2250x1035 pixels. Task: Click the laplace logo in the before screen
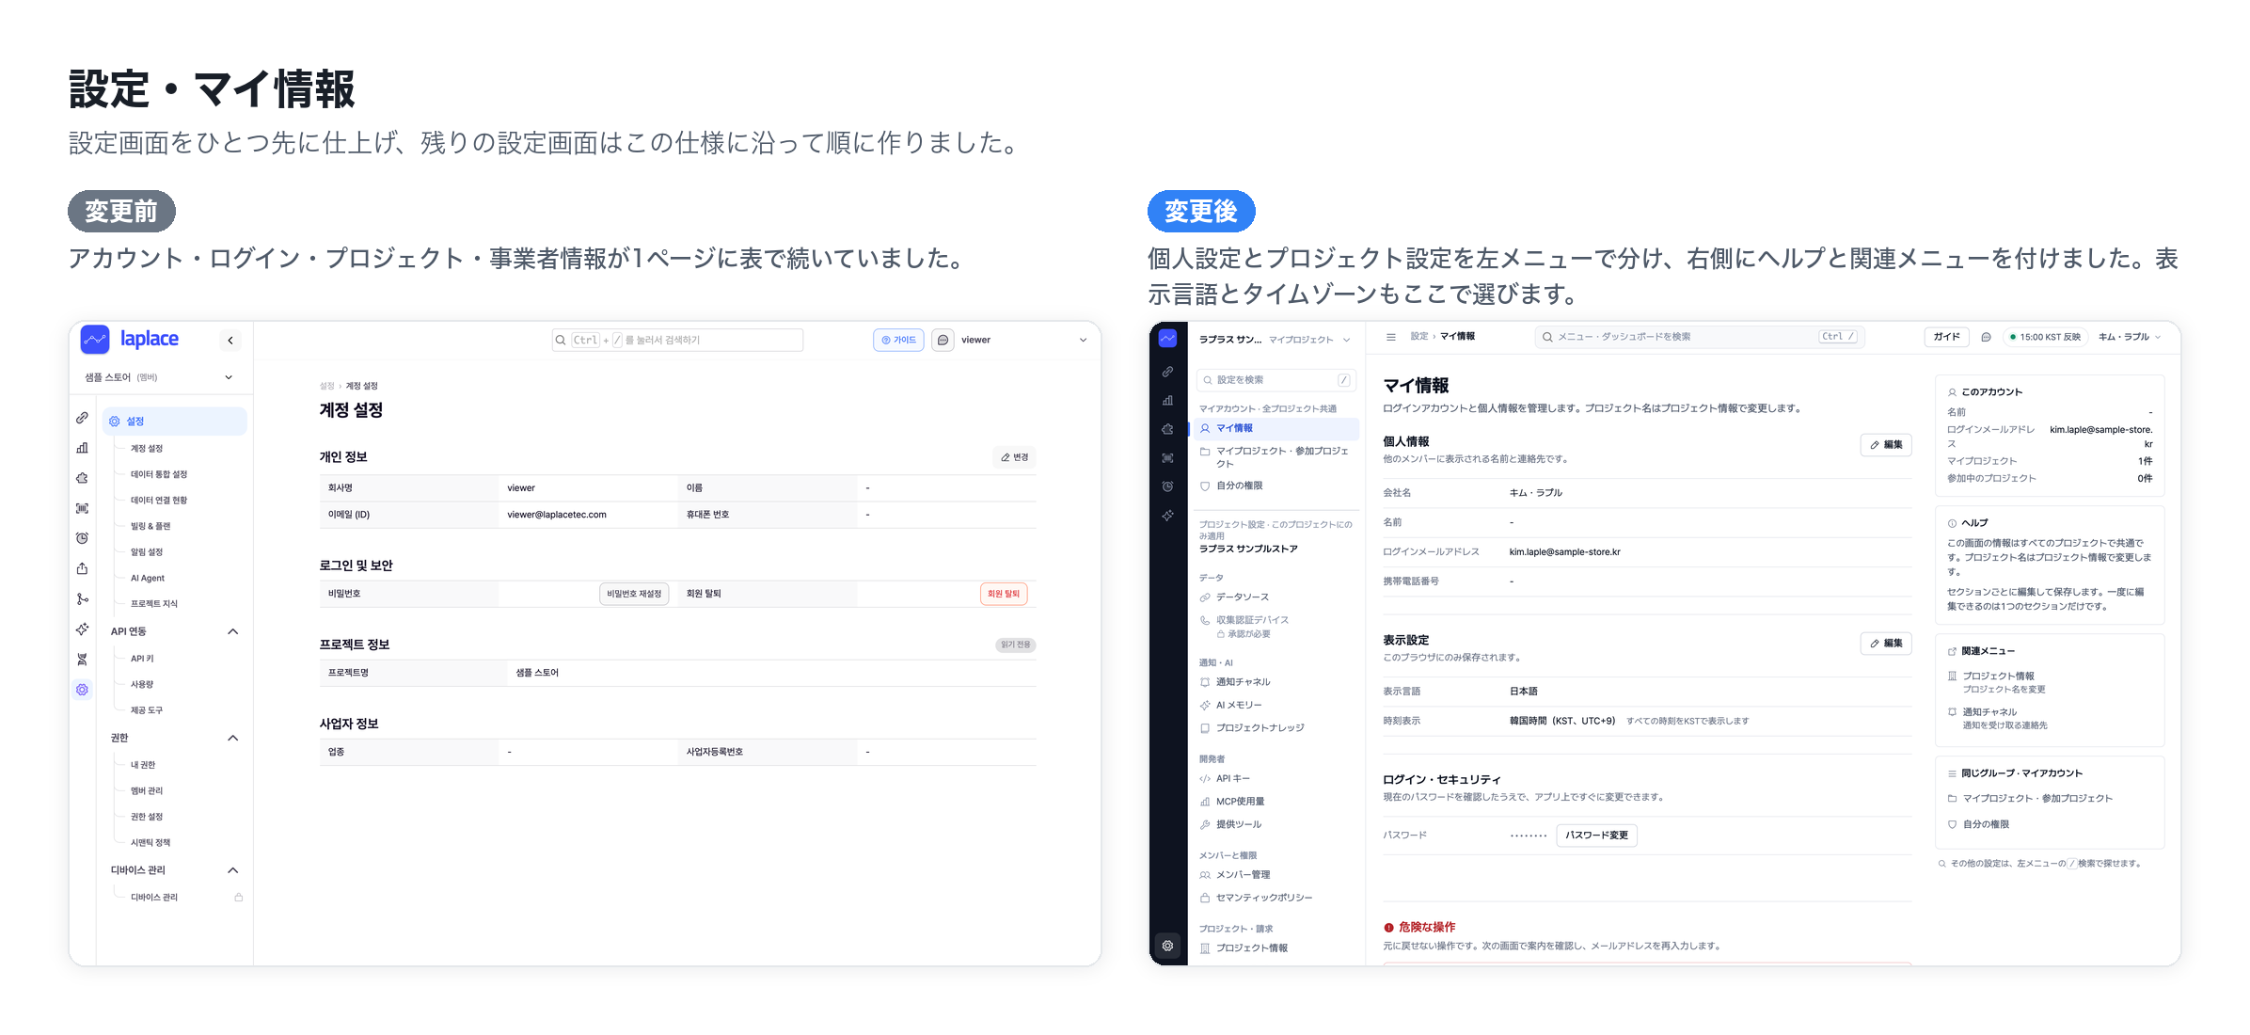(130, 339)
